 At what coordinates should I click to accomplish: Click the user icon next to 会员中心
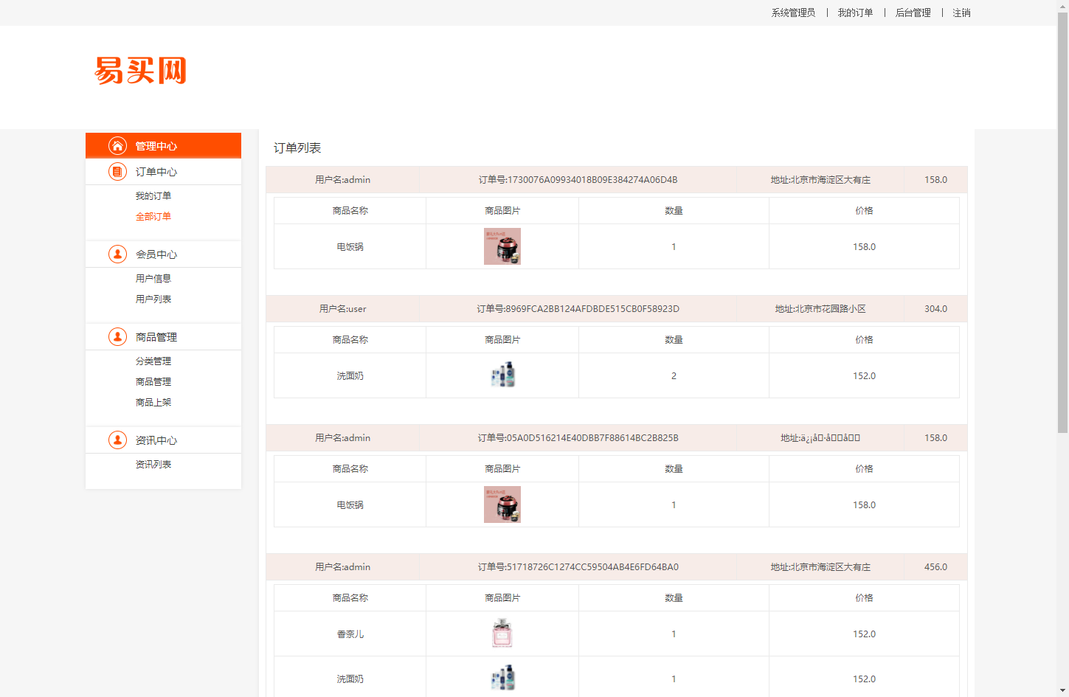[118, 254]
